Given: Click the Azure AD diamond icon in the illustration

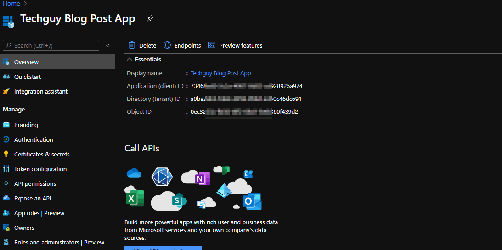Looking at the screenshot, I should click(x=224, y=190).
